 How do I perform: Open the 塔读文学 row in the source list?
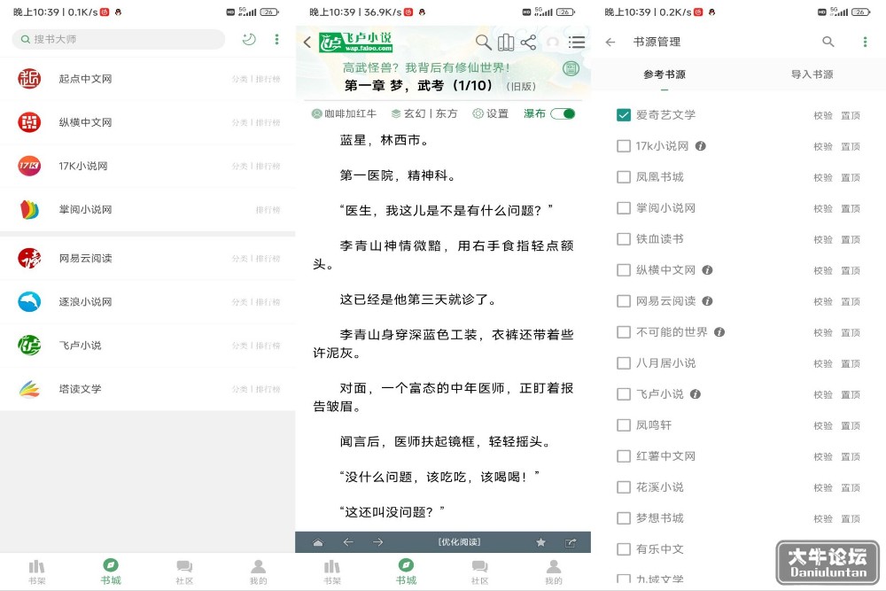147,389
